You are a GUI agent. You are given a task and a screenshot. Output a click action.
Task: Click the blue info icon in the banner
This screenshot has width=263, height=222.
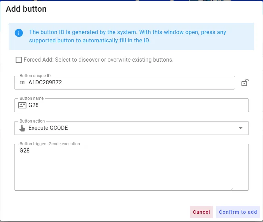[x=19, y=33]
